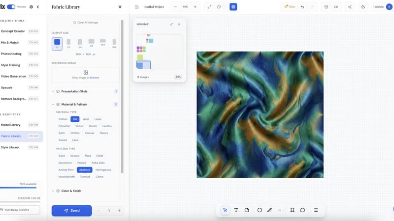Toggle the Preview switch
This screenshot has height=221, width=394.
11,7
